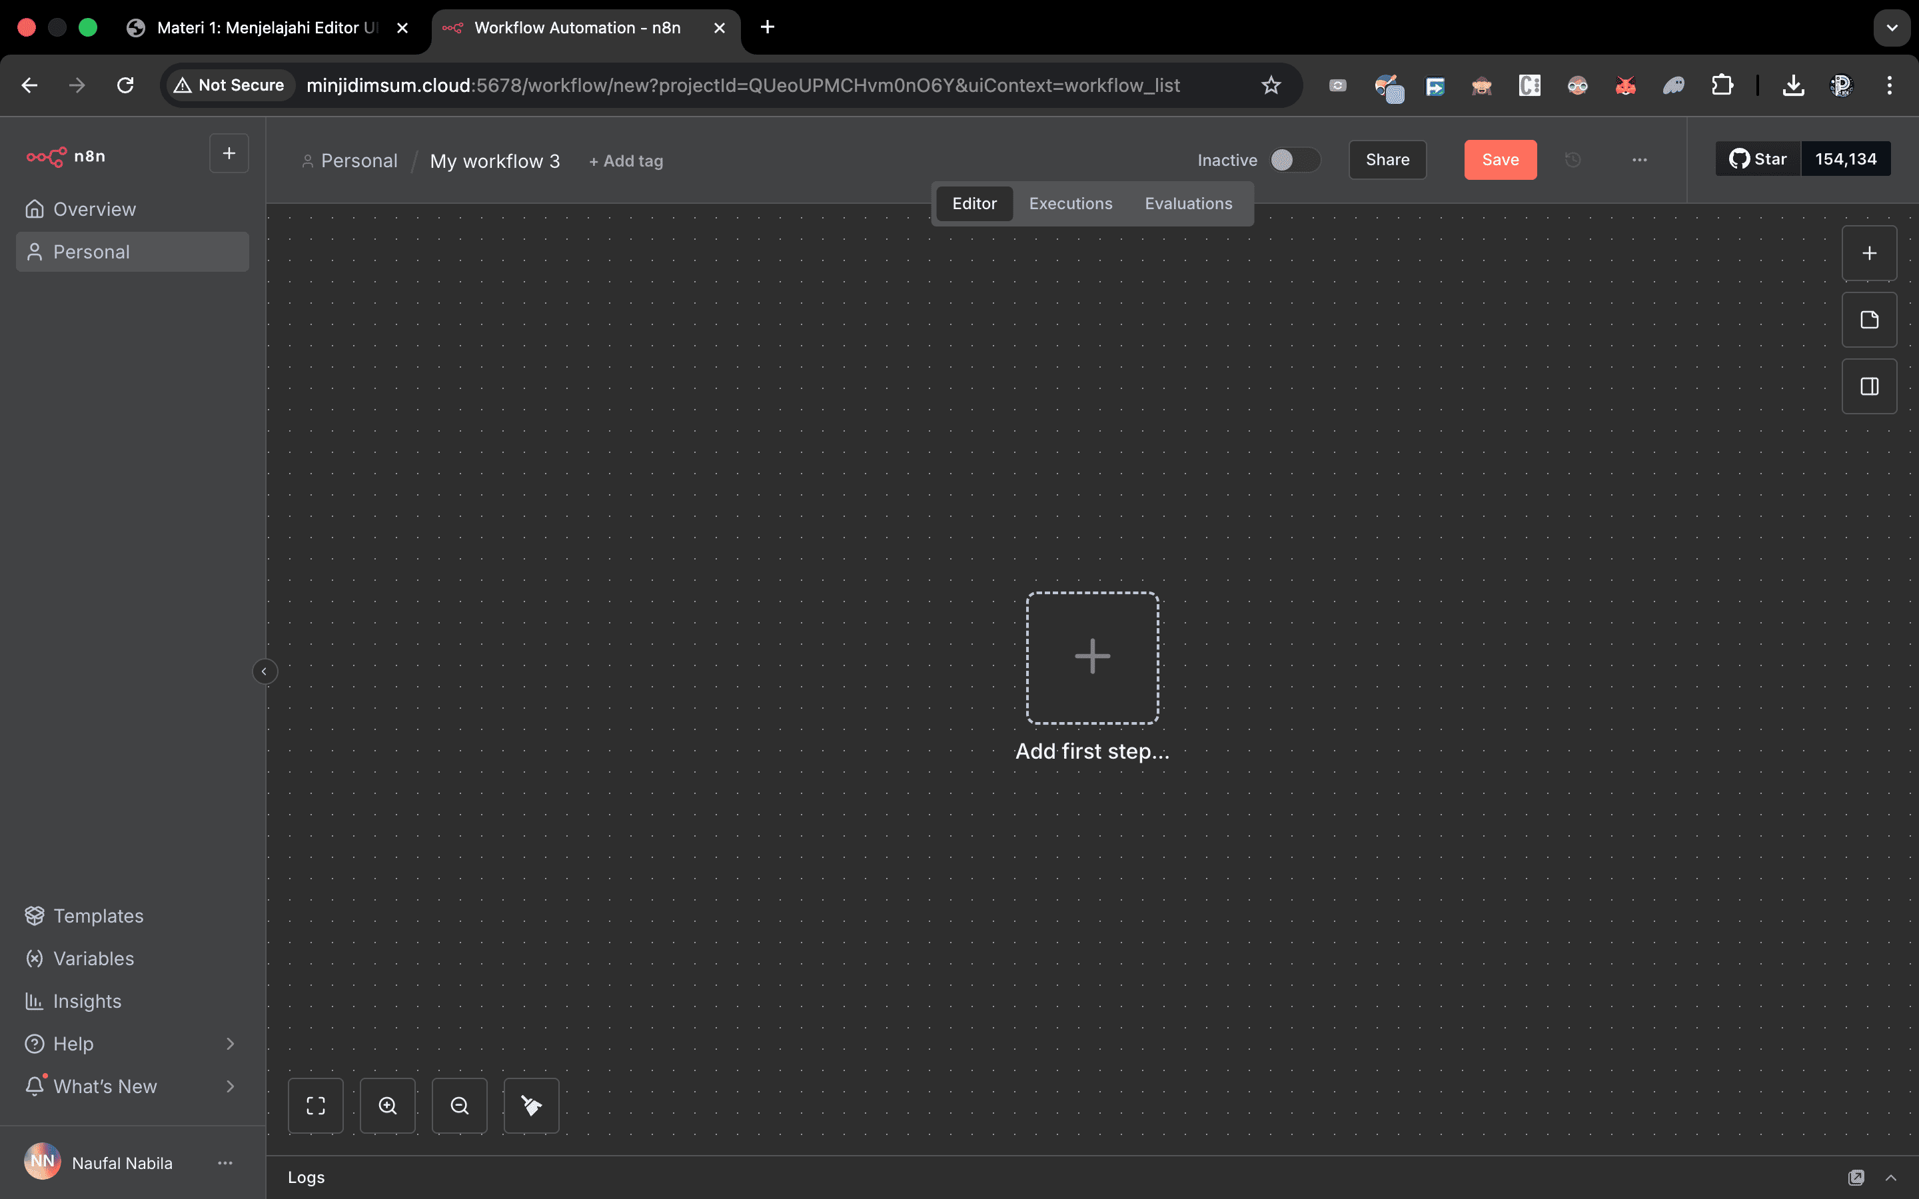Open the add node panel plus button
This screenshot has width=1919, height=1199.
point(1869,253)
